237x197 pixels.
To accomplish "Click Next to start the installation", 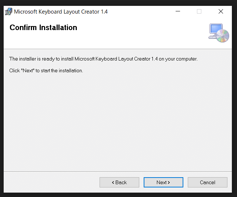I will tap(164, 182).
